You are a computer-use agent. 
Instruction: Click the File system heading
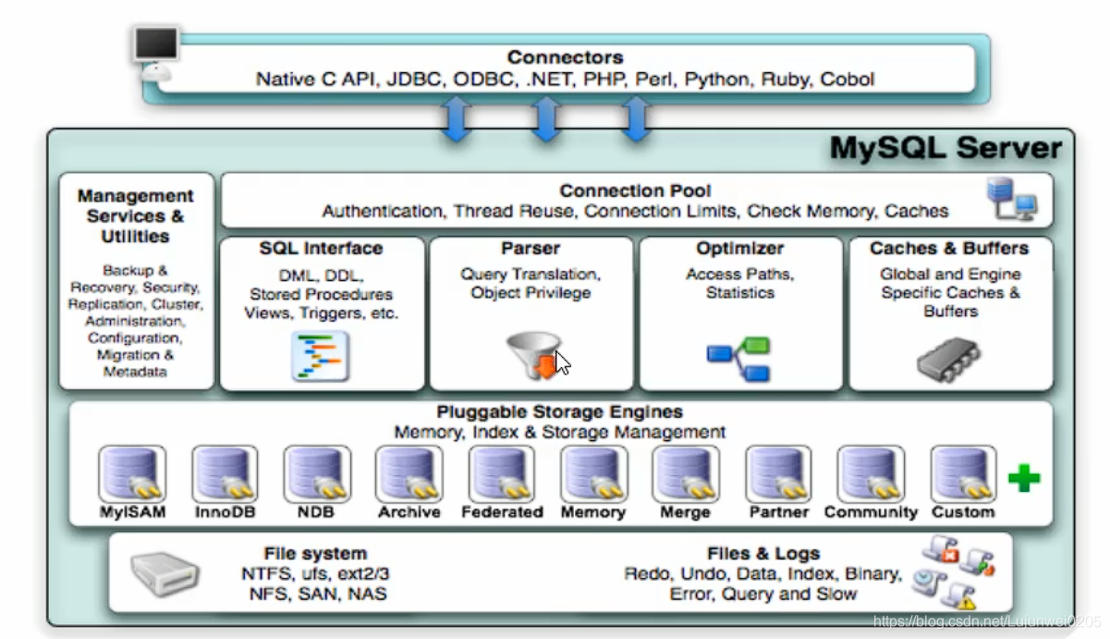[x=315, y=554]
